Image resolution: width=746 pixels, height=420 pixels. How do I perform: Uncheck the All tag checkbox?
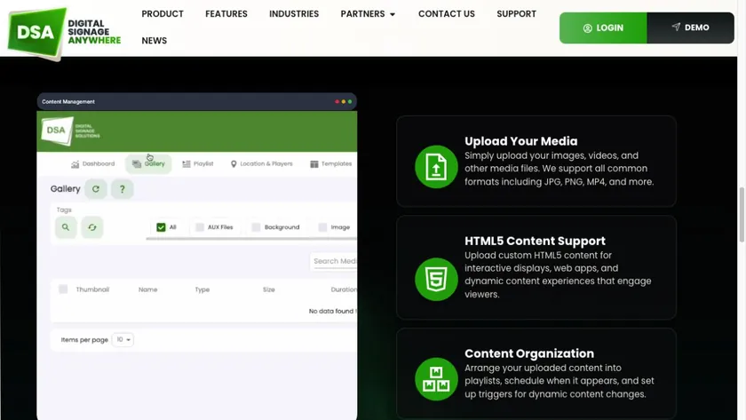click(x=161, y=227)
